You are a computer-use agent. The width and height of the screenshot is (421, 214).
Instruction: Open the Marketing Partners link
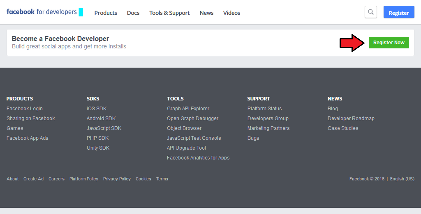268,128
